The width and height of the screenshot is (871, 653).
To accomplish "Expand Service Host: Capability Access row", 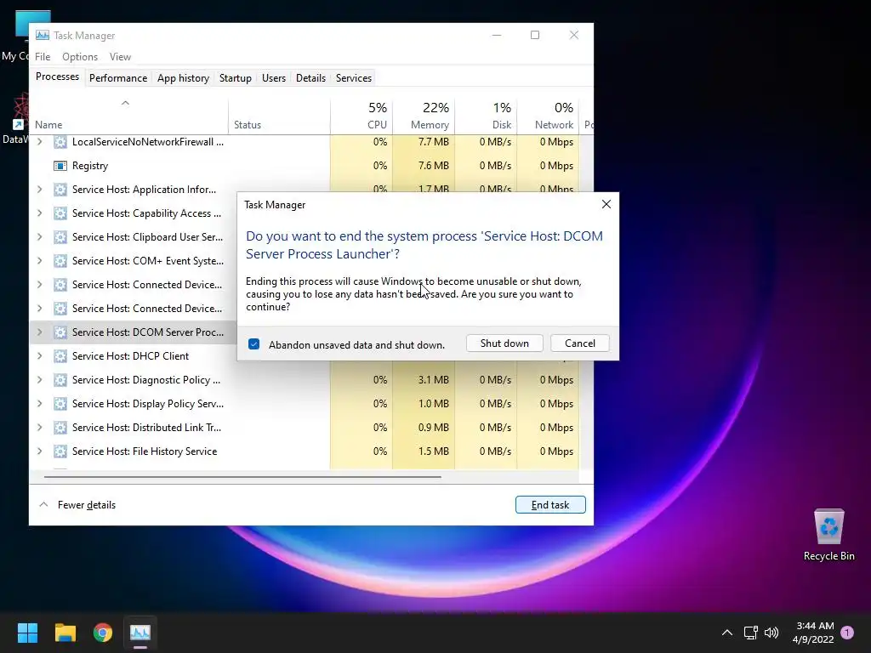I will coord(39,213).
